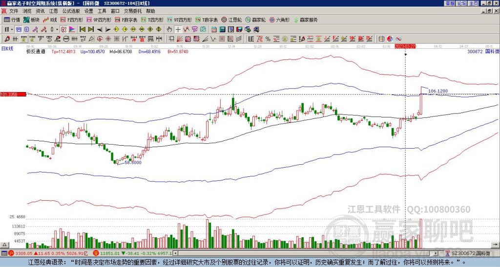This screenshot has width=500, height=267.
Task: Select the zigzag wave line tool
Action: (x=213, y=39)
